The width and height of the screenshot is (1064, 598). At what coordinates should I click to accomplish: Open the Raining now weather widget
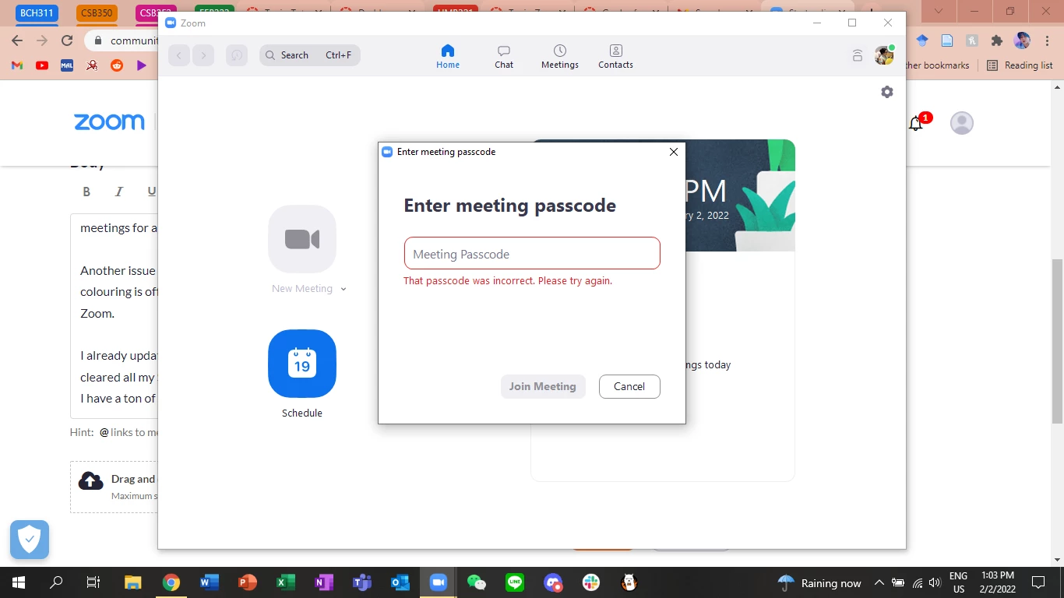(x=819, y=582)
